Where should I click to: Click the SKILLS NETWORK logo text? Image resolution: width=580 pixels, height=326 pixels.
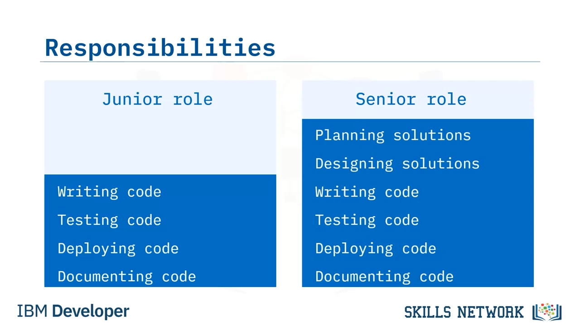click(x=464, y=312)
